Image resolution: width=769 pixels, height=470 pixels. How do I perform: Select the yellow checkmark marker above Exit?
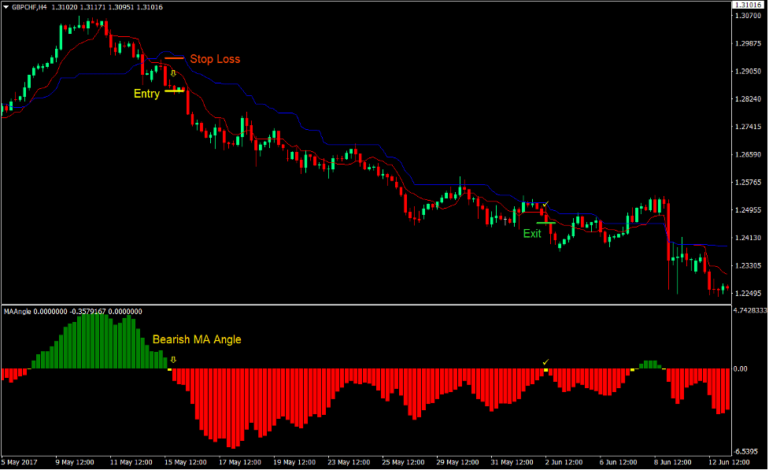(545, 204)
